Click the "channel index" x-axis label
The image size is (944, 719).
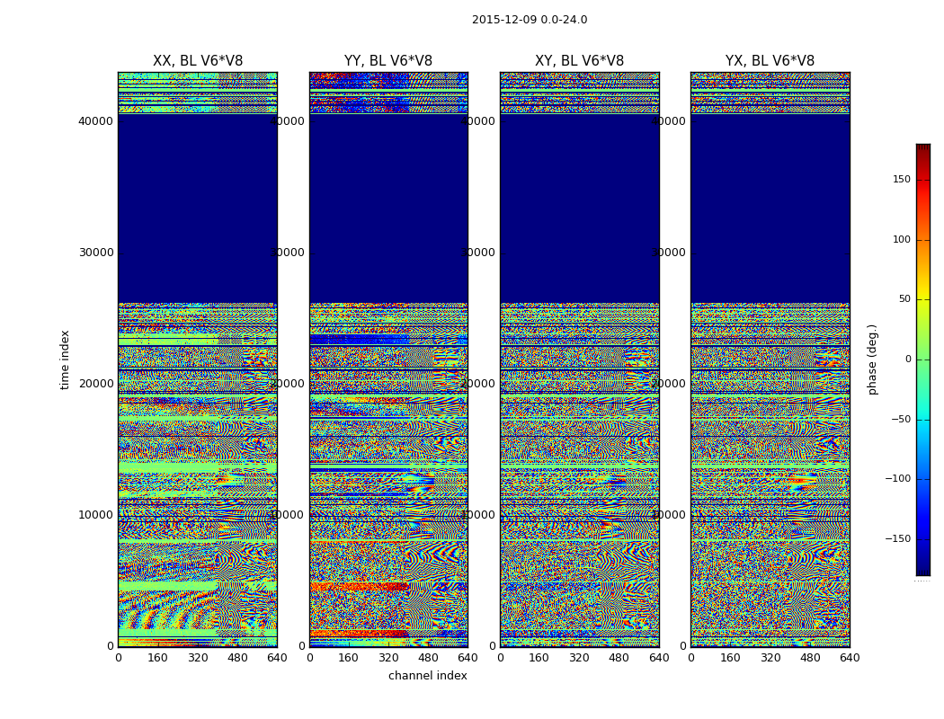point(427,676)
